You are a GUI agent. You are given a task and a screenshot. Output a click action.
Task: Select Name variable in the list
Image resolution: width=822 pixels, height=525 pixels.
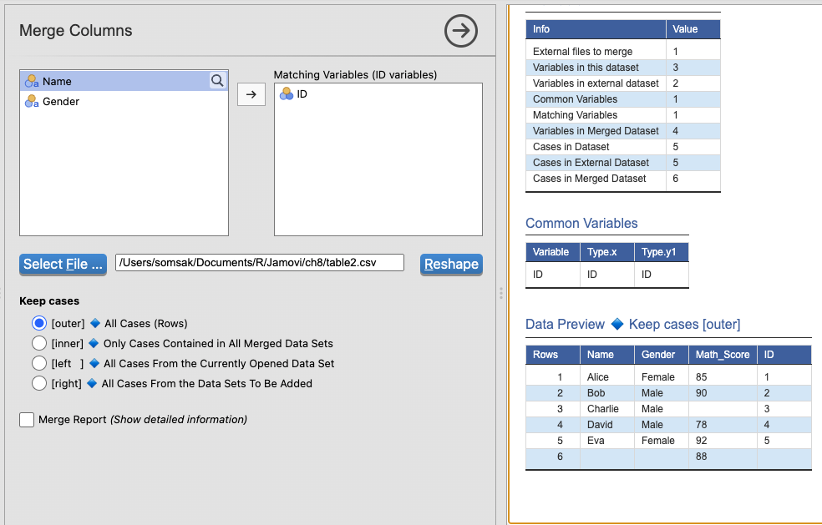click(57, 81)
